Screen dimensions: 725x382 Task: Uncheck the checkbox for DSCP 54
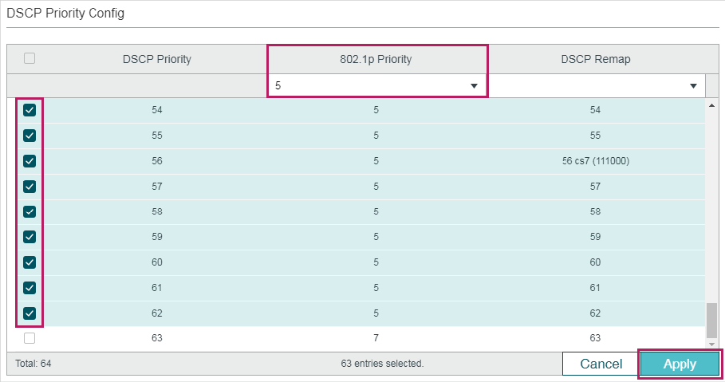pos(30,110)
